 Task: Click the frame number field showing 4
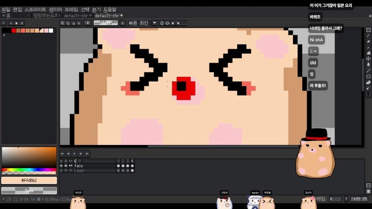coord(335,199)
